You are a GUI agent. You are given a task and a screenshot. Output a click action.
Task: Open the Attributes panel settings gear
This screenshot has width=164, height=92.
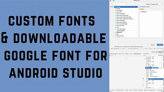(x=160, y=54)
